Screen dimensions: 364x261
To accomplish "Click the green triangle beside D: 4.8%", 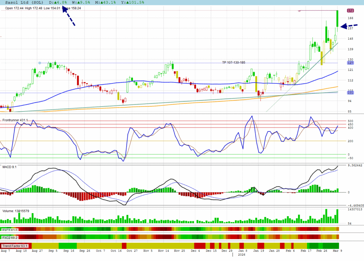I will click(56, 2).
